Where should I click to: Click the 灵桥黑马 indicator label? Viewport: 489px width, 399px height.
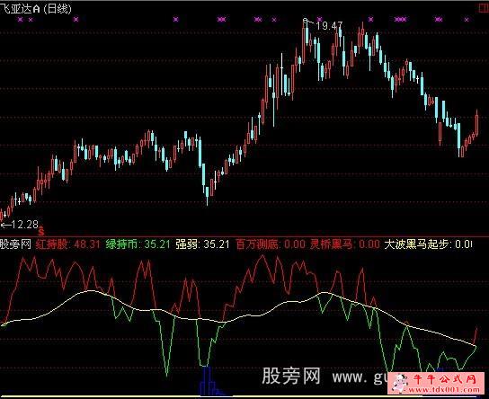331,244
